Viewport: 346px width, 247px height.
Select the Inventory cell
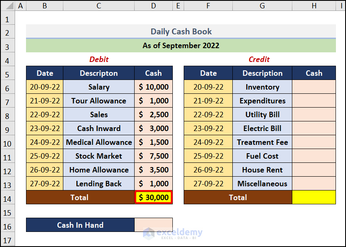[x=263, y=87]
